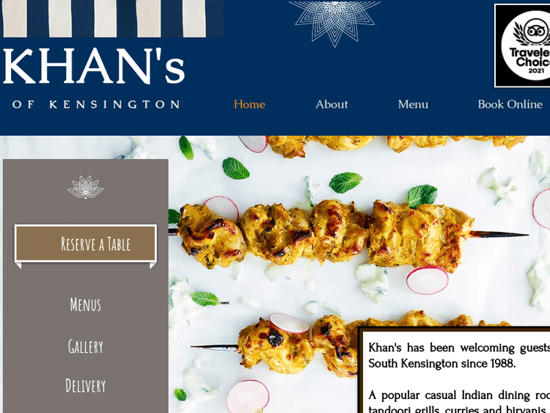Click the Reserve a Table button
This screenshot has width=550, height=413.
pos(86,244)
